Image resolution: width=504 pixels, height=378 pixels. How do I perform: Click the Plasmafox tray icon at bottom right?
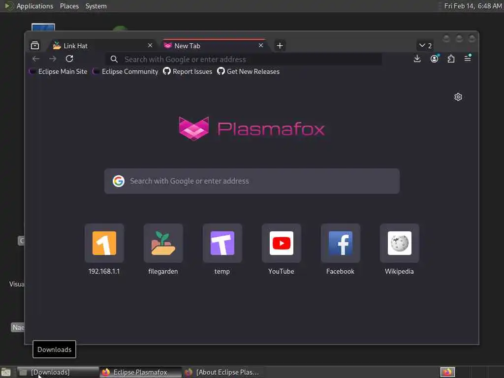point(447,372)
